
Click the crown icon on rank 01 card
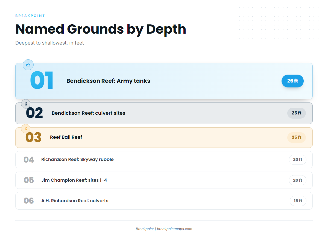click(x=28, y=65)
